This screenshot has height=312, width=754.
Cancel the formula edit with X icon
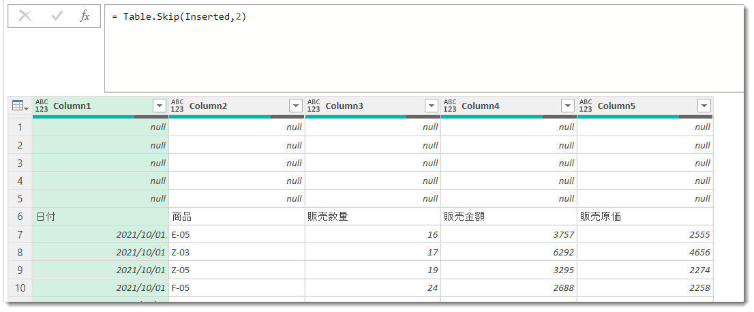(x=25, y=16)
